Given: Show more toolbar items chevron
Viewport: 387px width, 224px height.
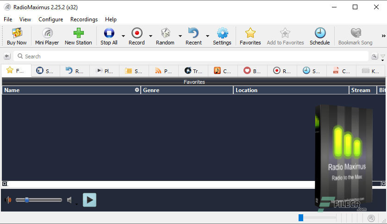Looking at the screenshot, I should tap(383, 36).
